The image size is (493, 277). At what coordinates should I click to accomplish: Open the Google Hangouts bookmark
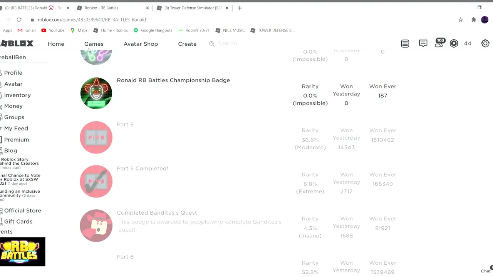coord(153,30)
